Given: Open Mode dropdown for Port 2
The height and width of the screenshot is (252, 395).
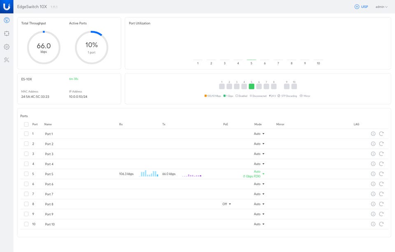Looking at the screenshot, I should click(259, 144).
